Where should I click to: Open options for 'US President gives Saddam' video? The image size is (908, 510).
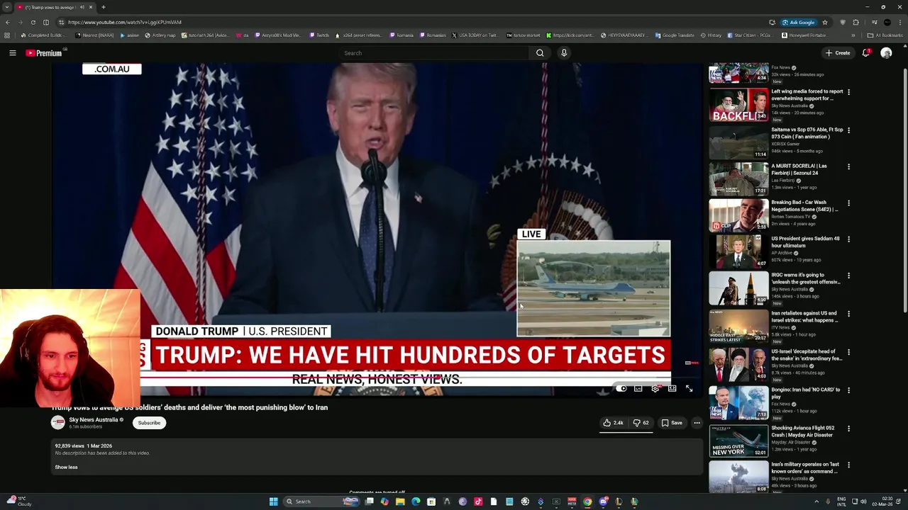tap(848, 239)
